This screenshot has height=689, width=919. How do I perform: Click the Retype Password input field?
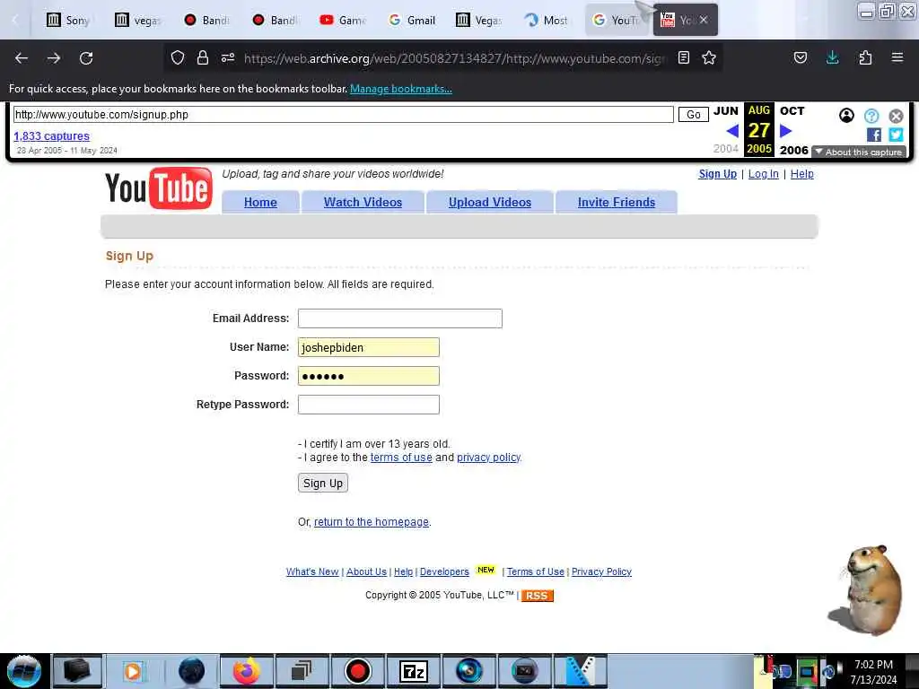tap(369, 405)
